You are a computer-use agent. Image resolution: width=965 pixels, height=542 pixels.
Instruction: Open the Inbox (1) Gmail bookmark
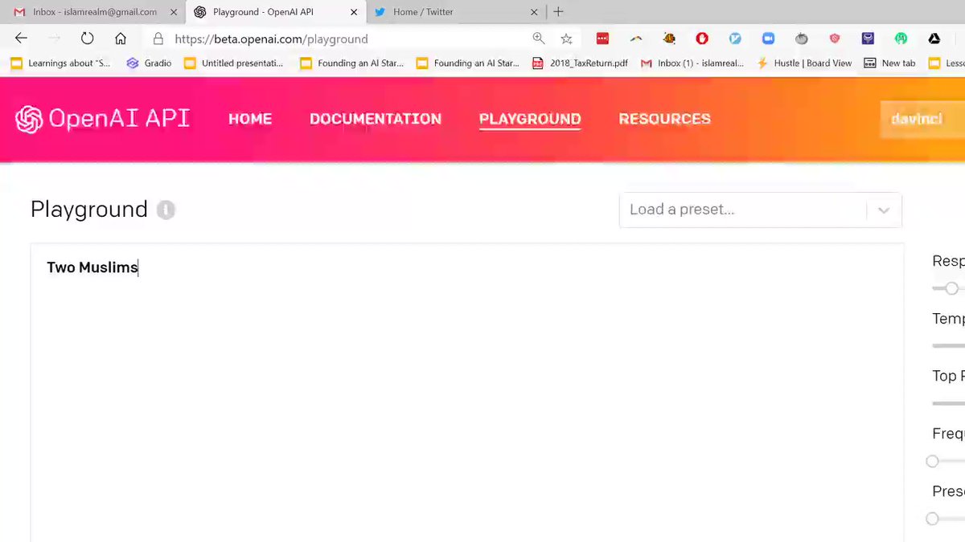pos(692,63)
